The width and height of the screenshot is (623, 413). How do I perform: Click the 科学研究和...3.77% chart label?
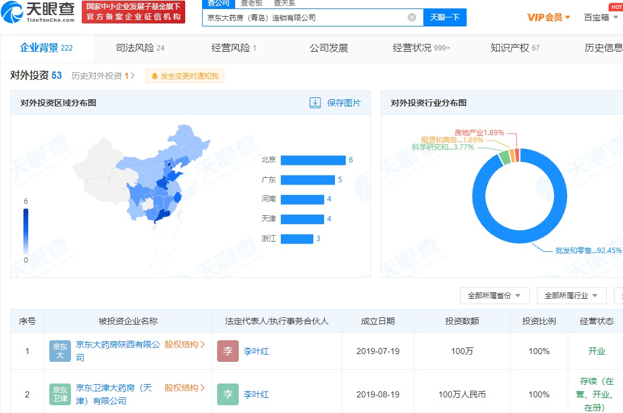443,147
